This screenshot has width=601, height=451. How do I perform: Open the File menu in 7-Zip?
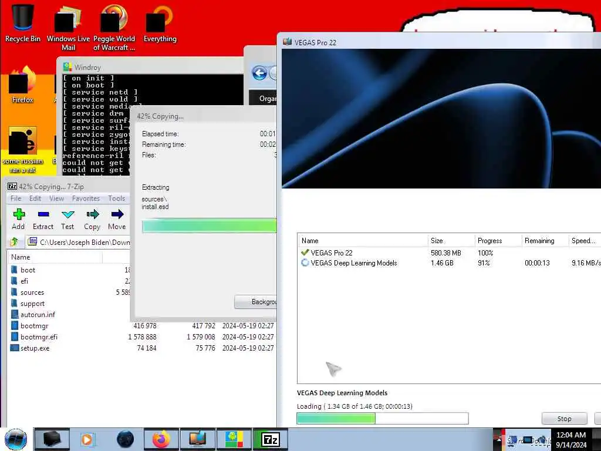coord(16,198)
